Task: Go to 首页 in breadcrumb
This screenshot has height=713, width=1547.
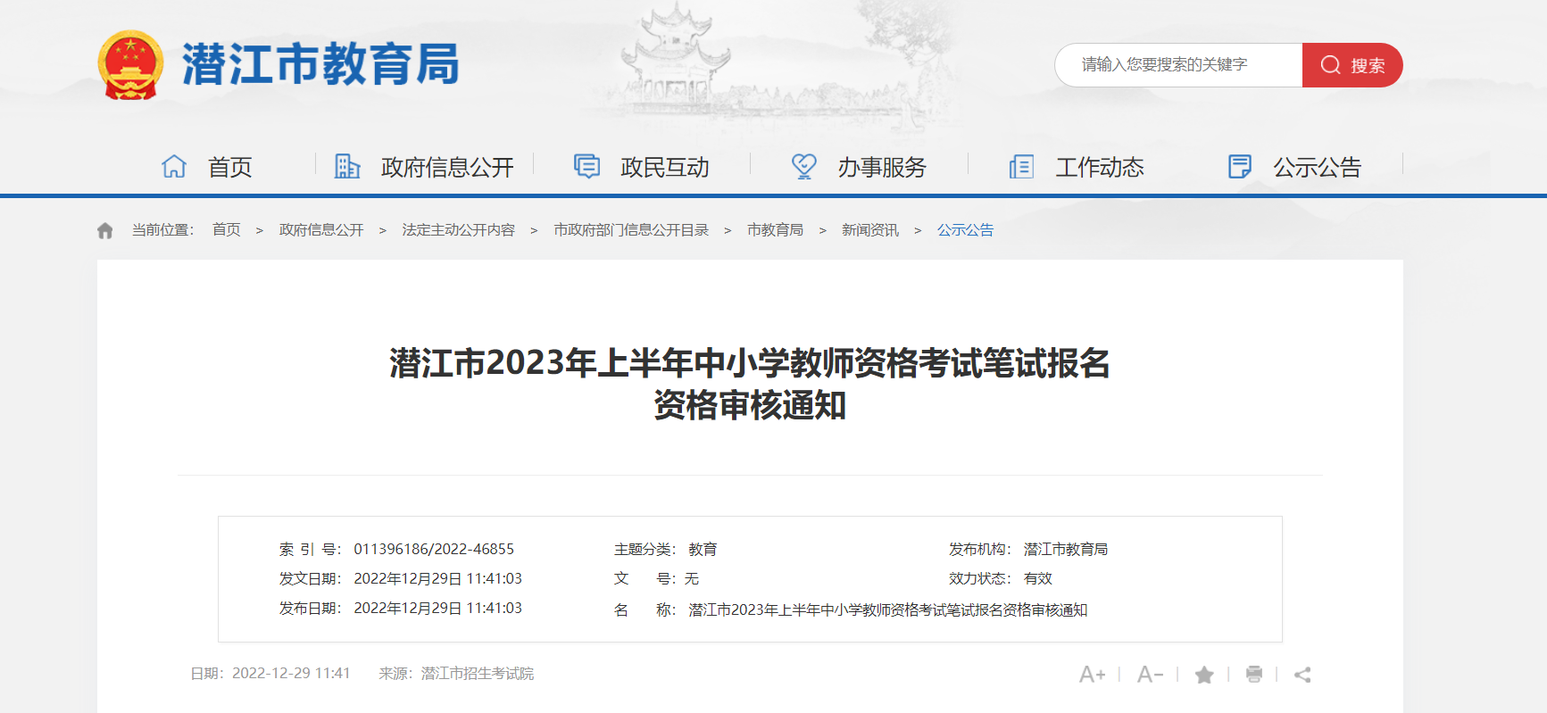Action: tap(227, 230)
